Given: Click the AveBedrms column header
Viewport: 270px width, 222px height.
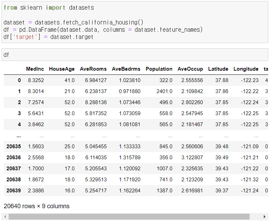Looking at the screenshot, I should coord(126,69).
